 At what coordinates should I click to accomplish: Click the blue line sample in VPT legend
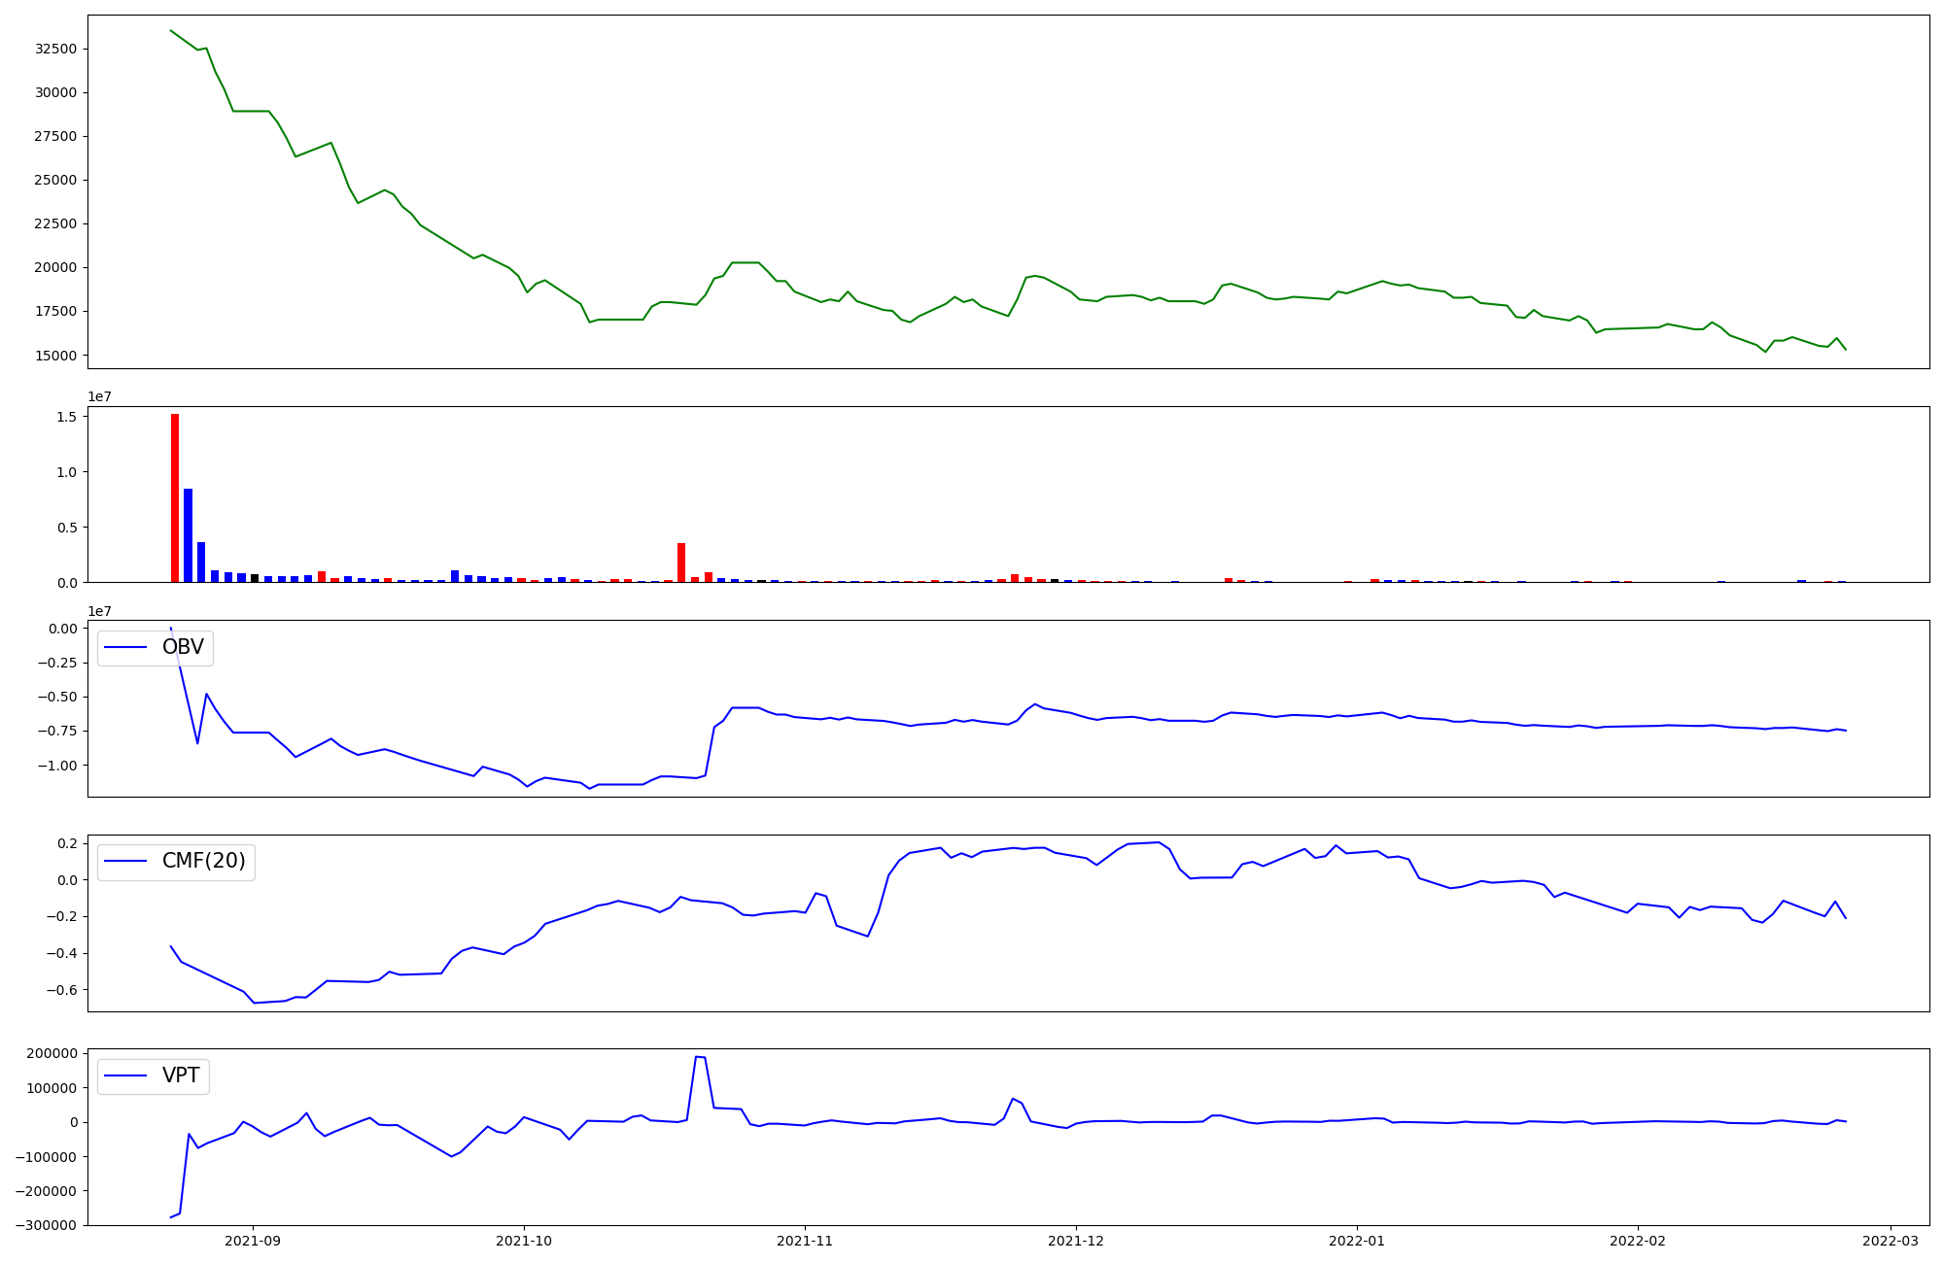point(125,1075)
